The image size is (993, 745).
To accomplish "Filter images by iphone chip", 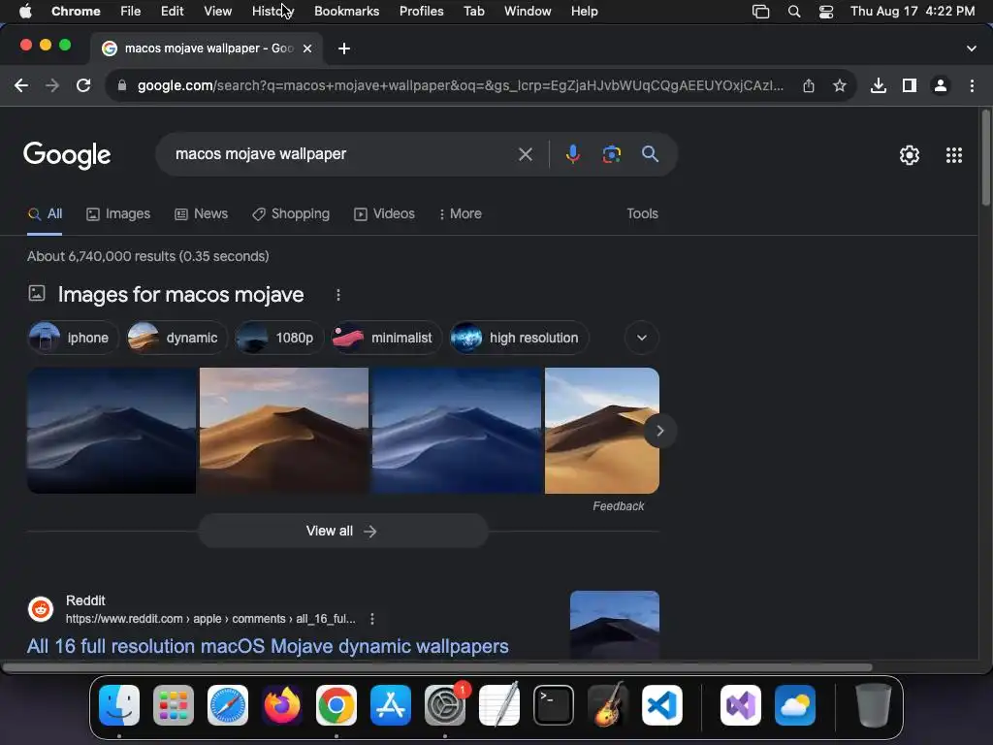I will pos(74,338).
